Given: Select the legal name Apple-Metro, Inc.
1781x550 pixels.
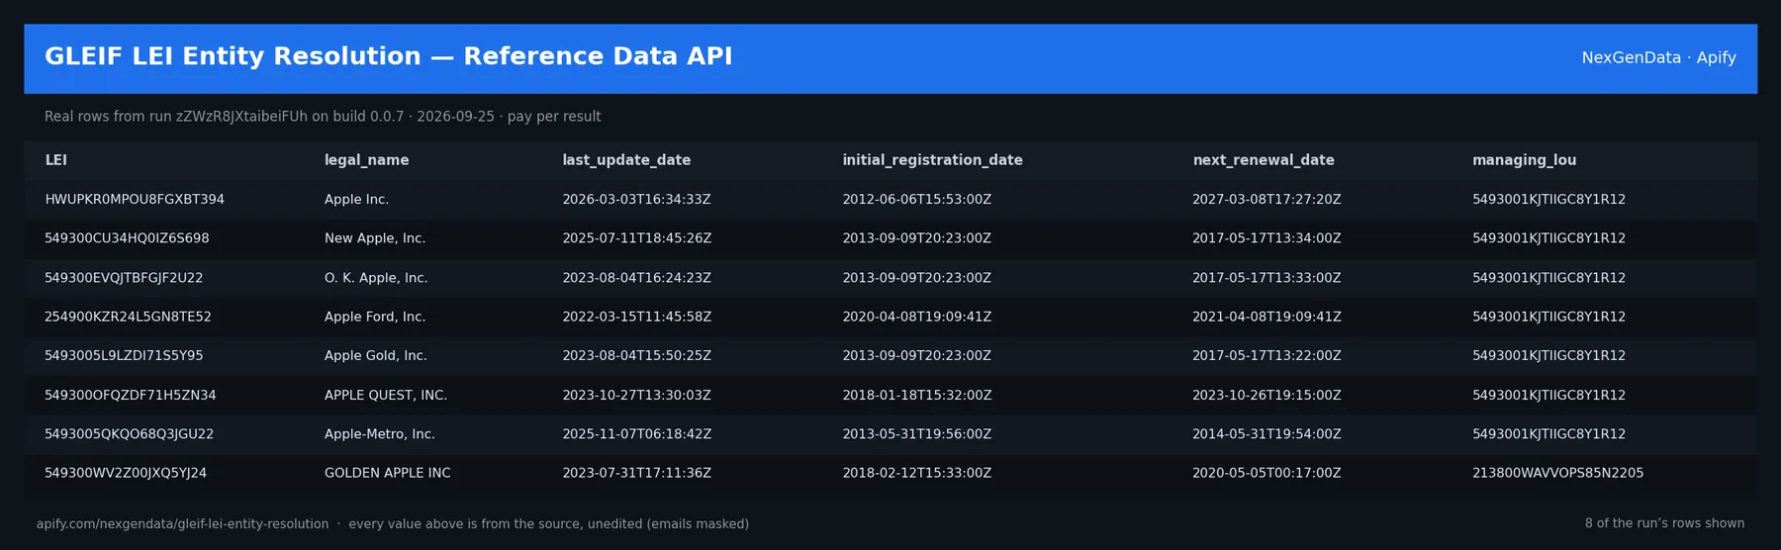Looking at the screenshot, I should coord(380,434).
